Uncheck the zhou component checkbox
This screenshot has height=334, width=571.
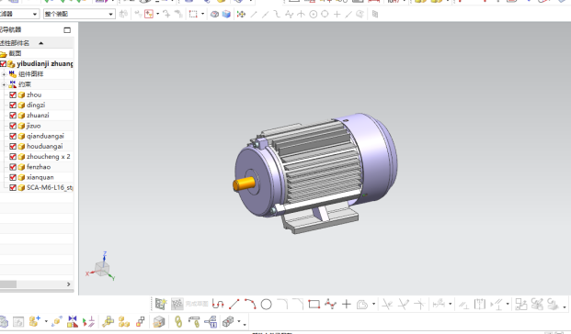13,95
